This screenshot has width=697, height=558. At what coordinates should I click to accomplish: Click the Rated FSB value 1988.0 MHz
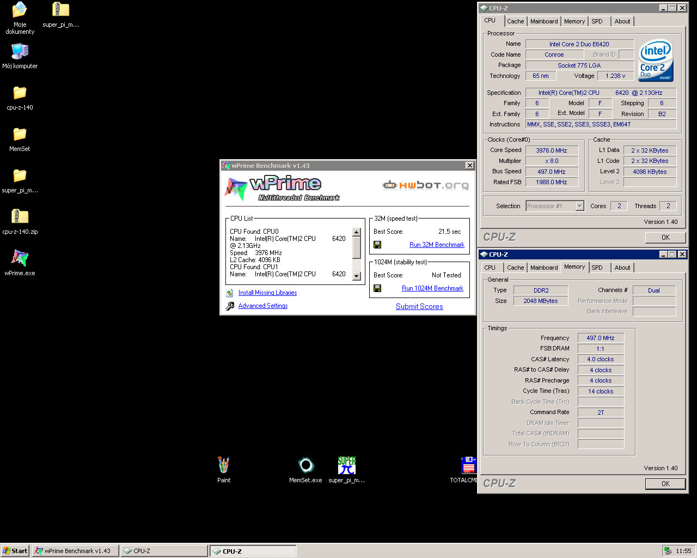[552, 182]
